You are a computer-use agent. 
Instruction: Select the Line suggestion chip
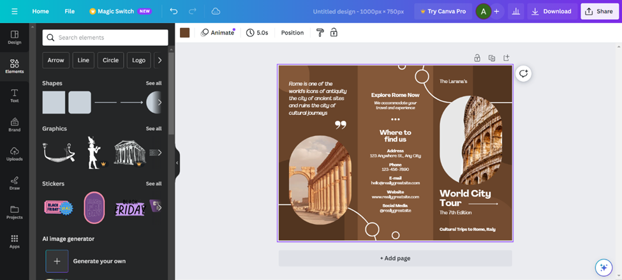coord(84,61)
